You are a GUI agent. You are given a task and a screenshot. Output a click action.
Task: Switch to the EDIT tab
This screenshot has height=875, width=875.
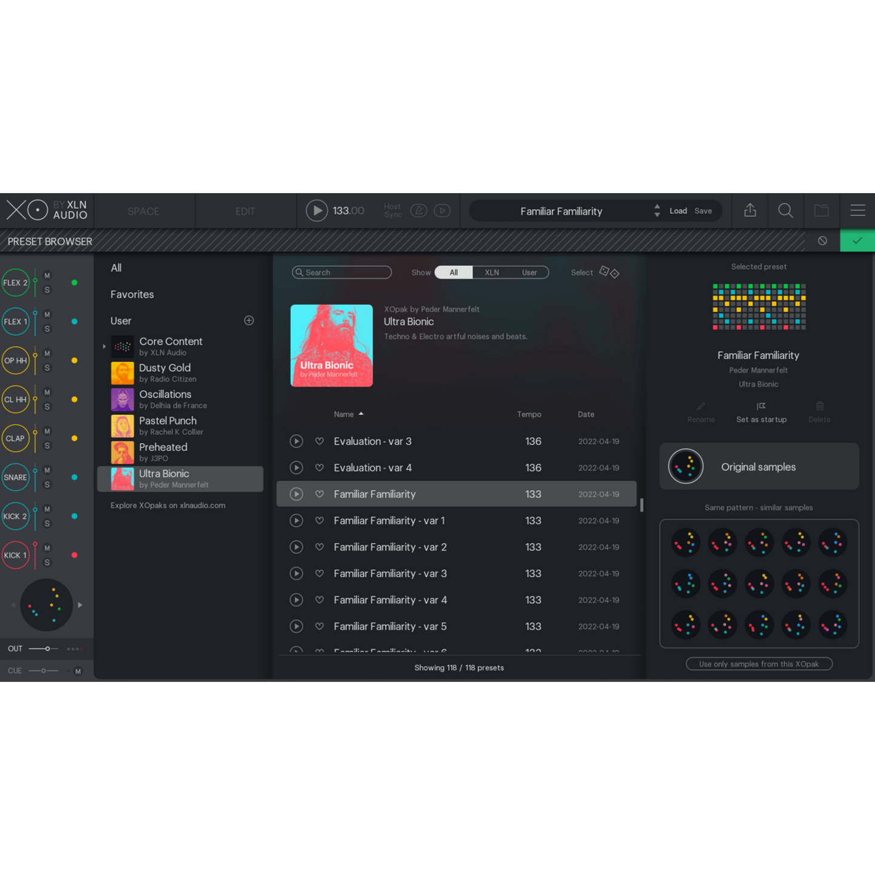(245, 211)
